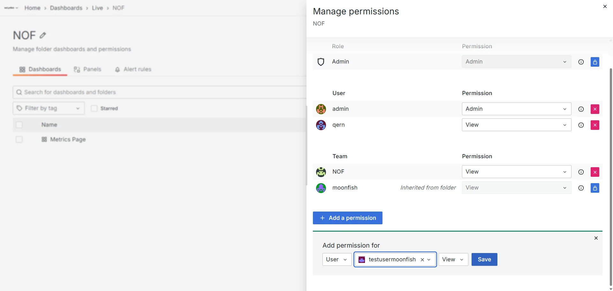
Task: Open the Filter by tag dropdown
Action: point(48,108)
